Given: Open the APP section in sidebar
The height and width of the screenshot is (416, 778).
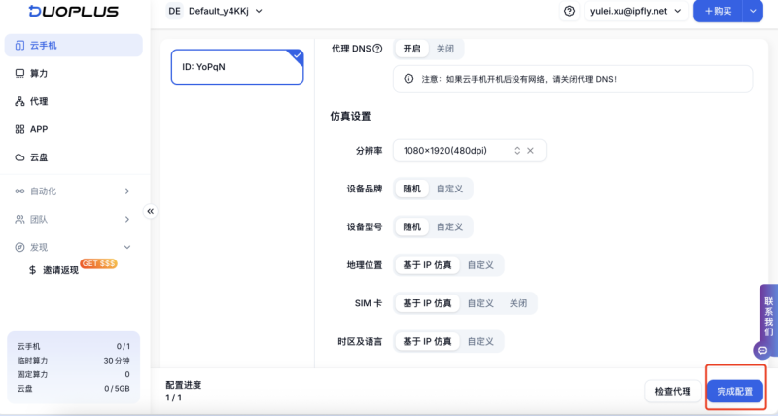Looking at the screenshot, I should click(74, 129).
